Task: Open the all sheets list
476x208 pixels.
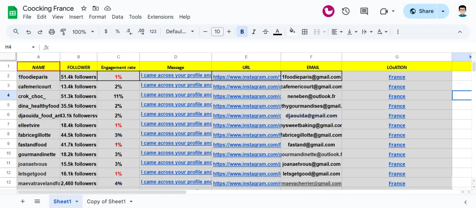Action: coord(37,201)
